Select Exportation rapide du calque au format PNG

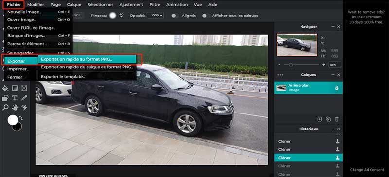[x=87, y=67]
